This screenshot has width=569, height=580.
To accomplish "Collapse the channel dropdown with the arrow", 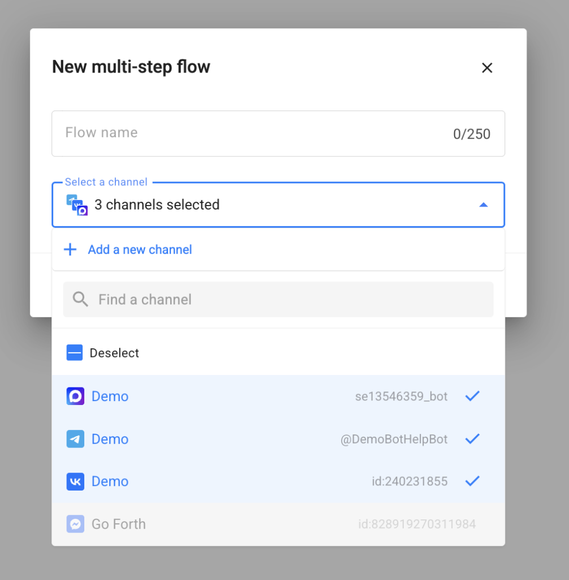I will pyautogui.click(x=483, y=205).
